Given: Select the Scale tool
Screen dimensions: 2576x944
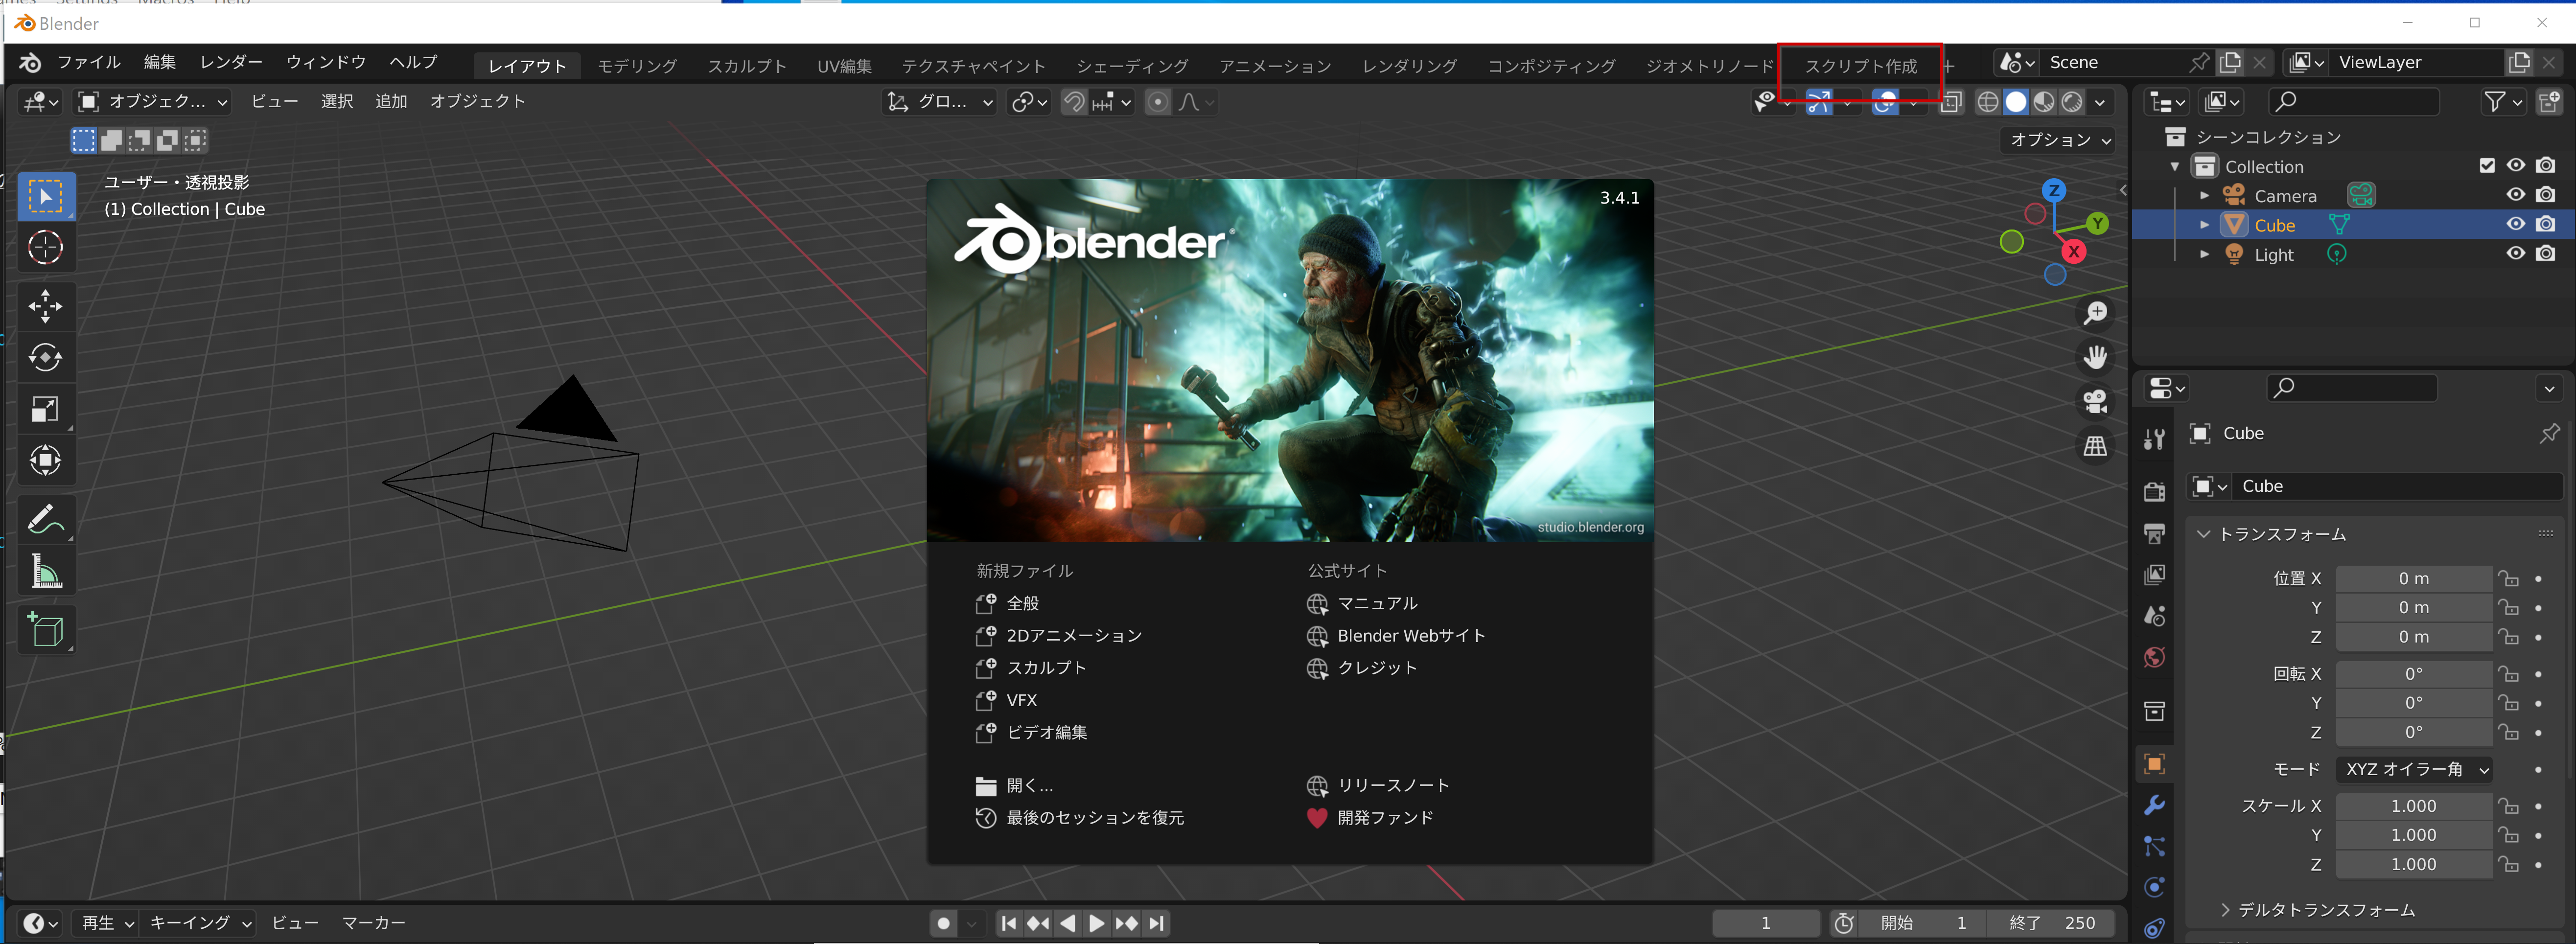Looking at the screenshot, I should coord(45,409).
